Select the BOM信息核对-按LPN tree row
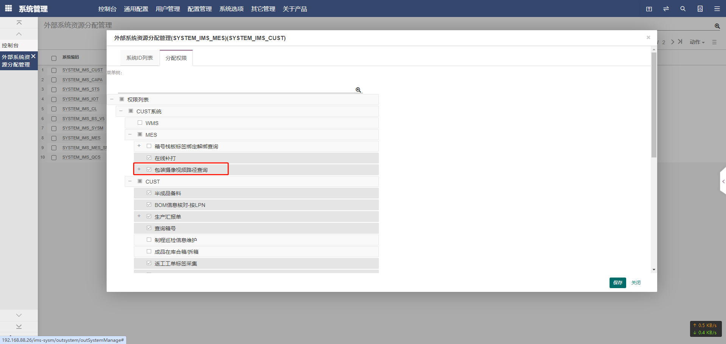 click(256, 205)
